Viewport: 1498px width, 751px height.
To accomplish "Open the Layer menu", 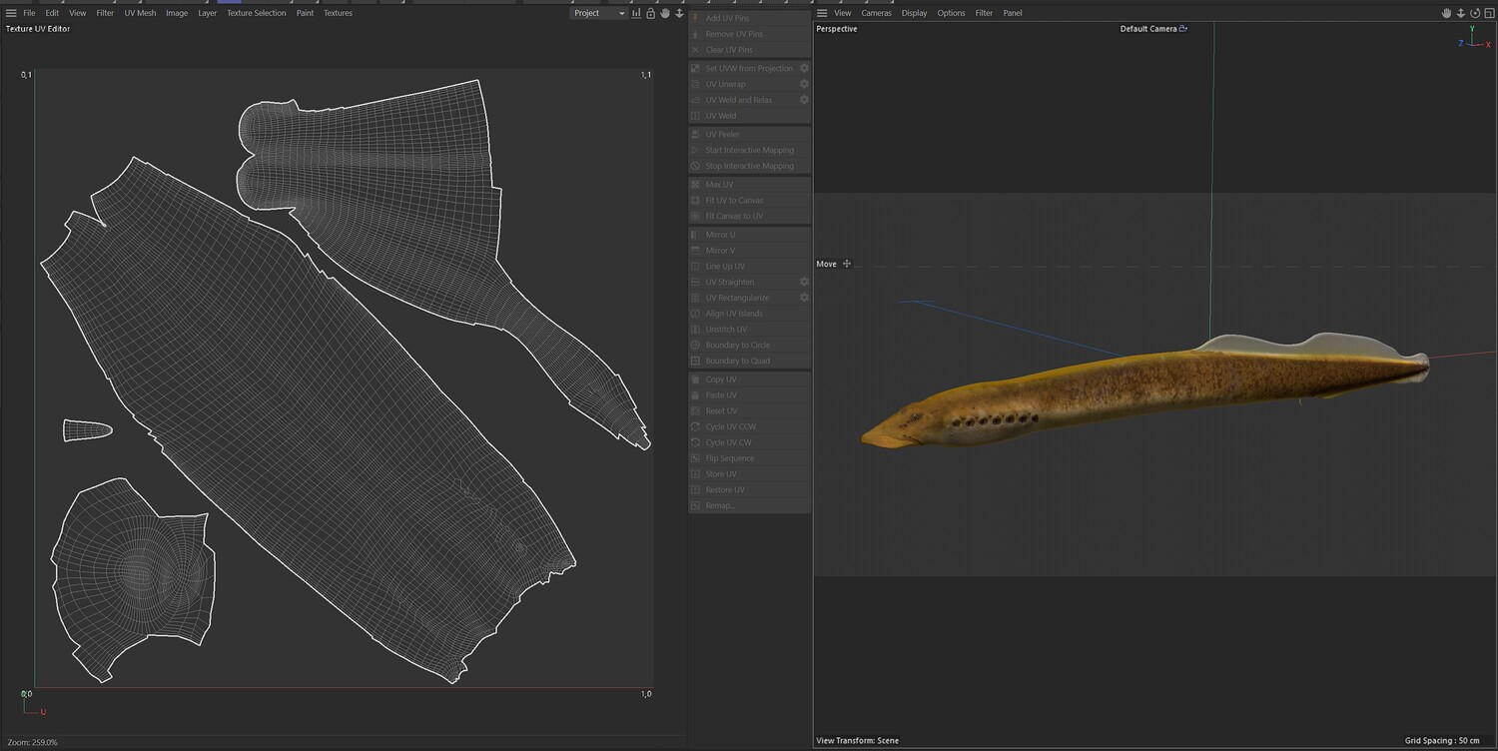I will [x=207, y=13].
